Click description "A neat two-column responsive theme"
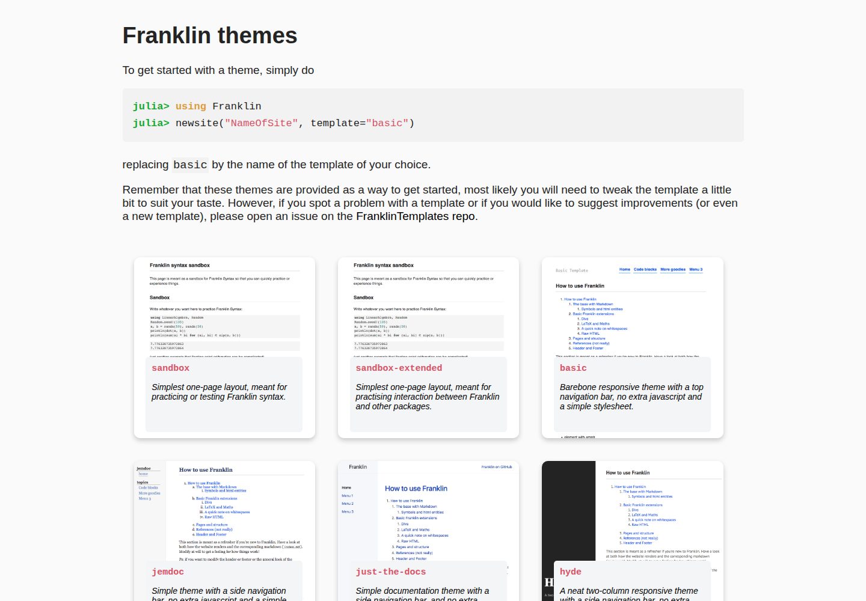866x601 pixels. point(629,594)
